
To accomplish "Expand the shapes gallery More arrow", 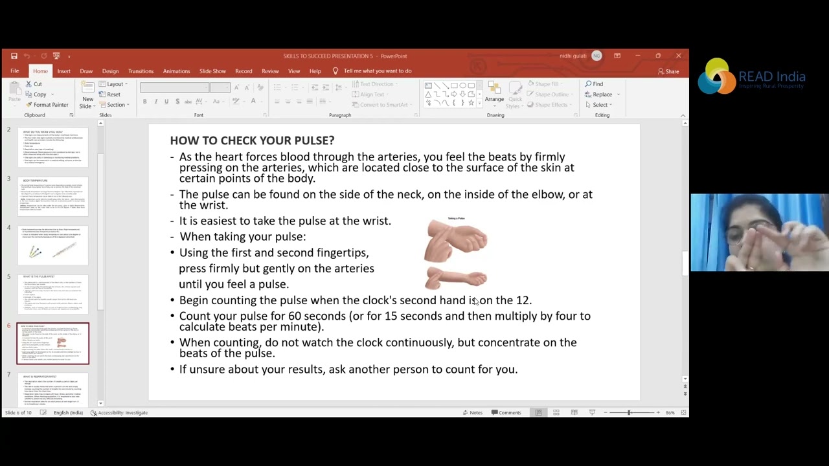I will click(480, 104).
